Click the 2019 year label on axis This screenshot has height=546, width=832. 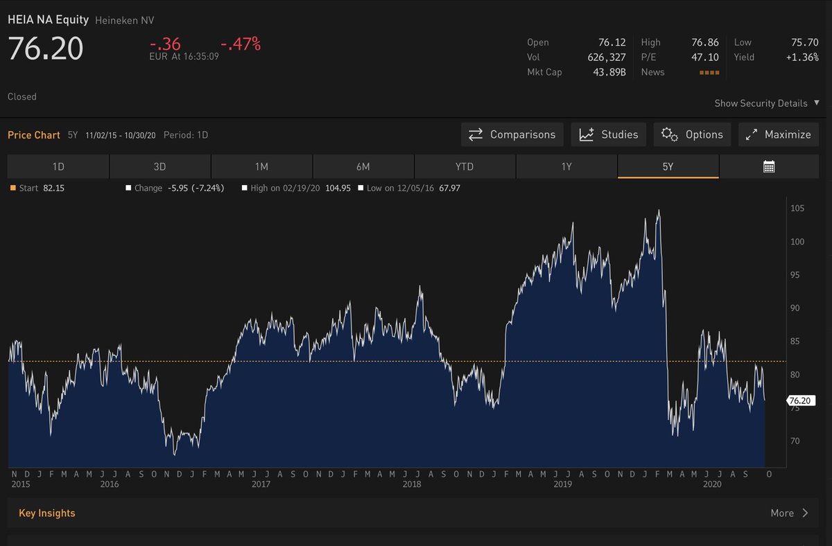[562, 484]
